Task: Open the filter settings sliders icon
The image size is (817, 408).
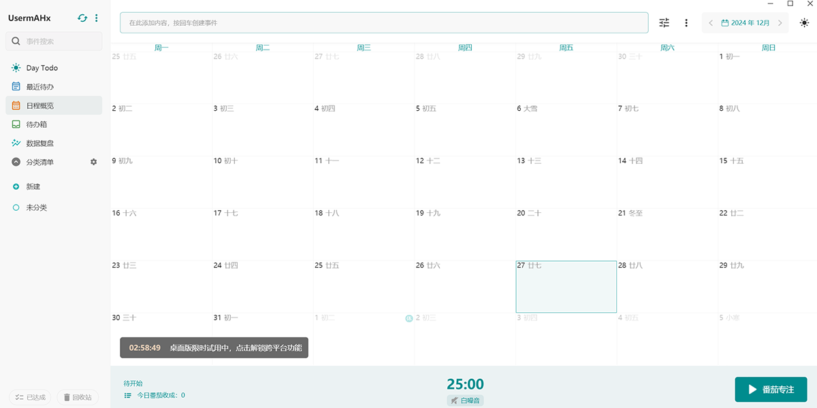Action: point(664,23)
